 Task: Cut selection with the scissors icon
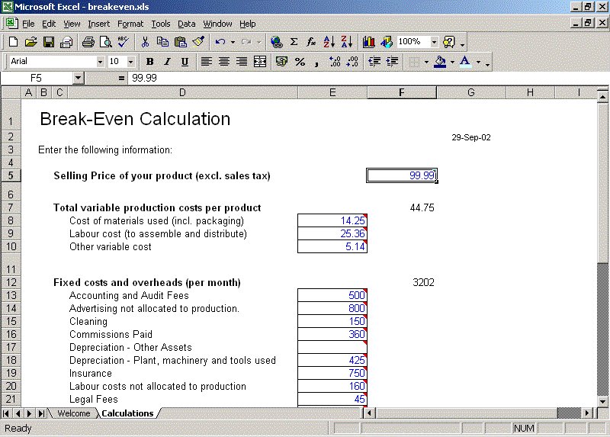point(145,42)
